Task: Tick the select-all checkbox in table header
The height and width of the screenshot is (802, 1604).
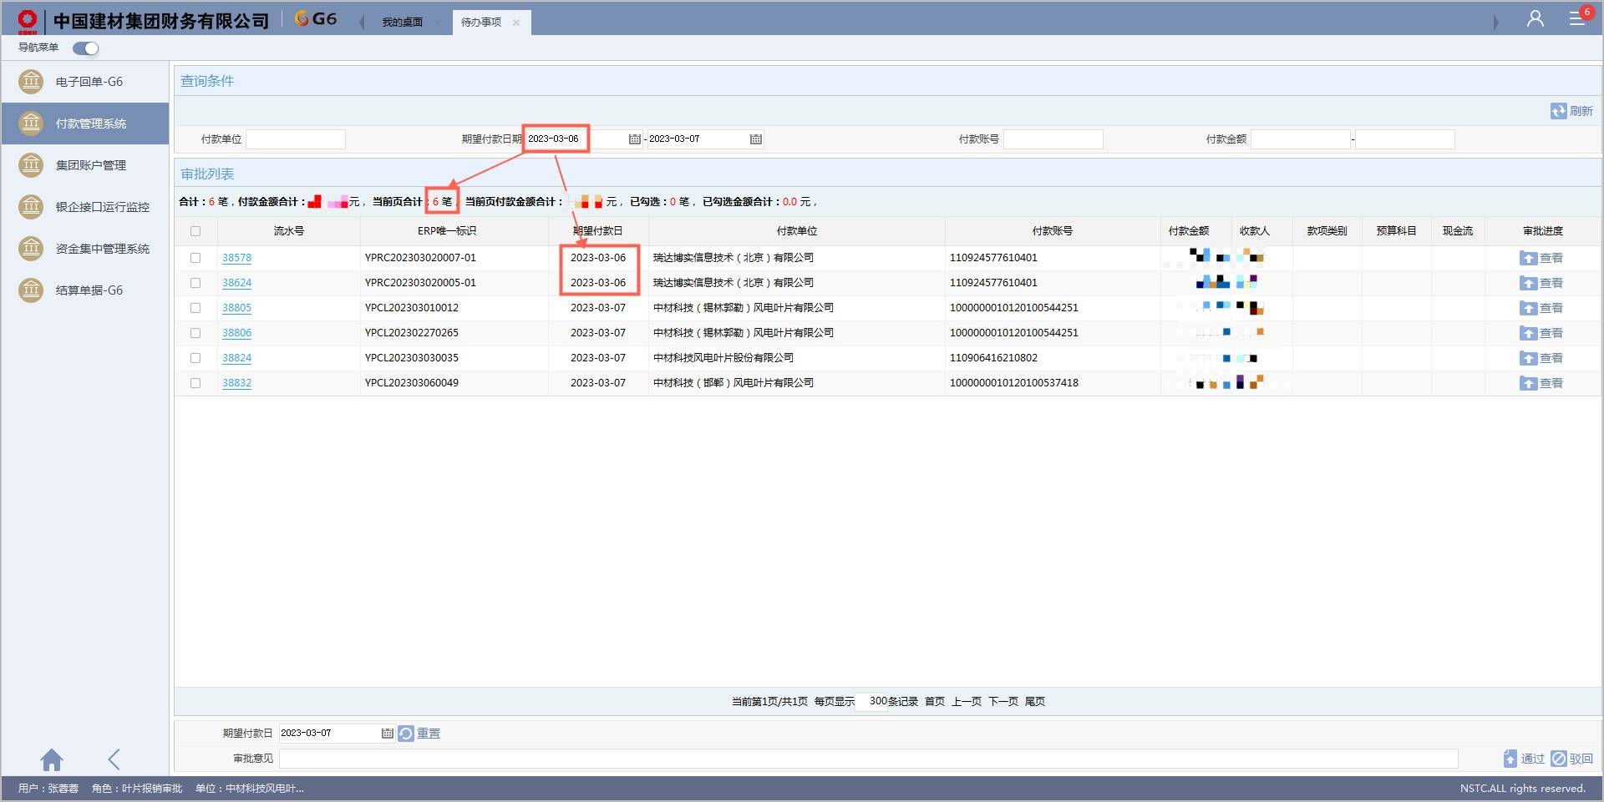Action: tap(195, 231)
